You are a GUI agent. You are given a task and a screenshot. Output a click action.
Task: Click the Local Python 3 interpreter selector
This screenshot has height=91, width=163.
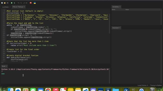point(150,85)
